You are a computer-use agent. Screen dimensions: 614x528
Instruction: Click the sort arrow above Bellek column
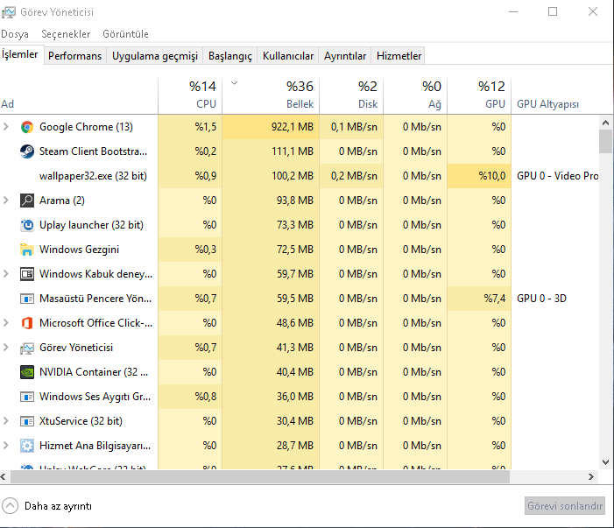(234, 83)
